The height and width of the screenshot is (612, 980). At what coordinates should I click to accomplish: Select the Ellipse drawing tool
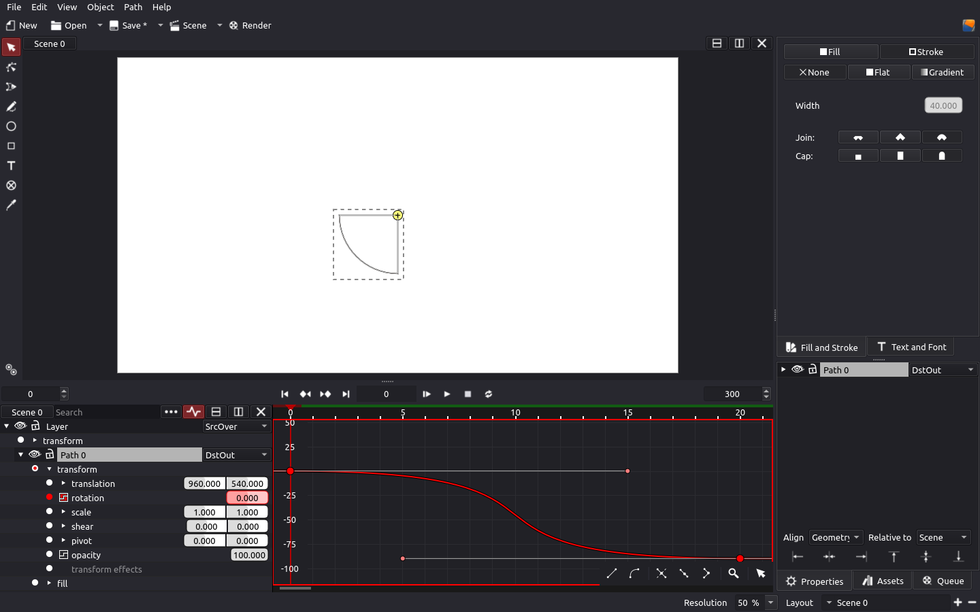click(x=11, y=126)
